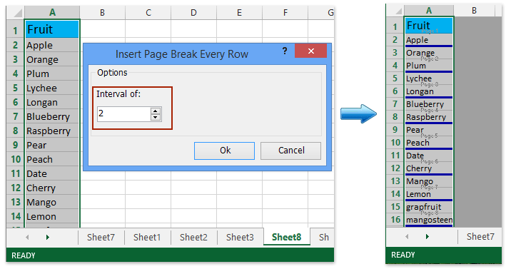Select column A header in right worksheet
The image size is (506, 269).
tap(429, 11)
